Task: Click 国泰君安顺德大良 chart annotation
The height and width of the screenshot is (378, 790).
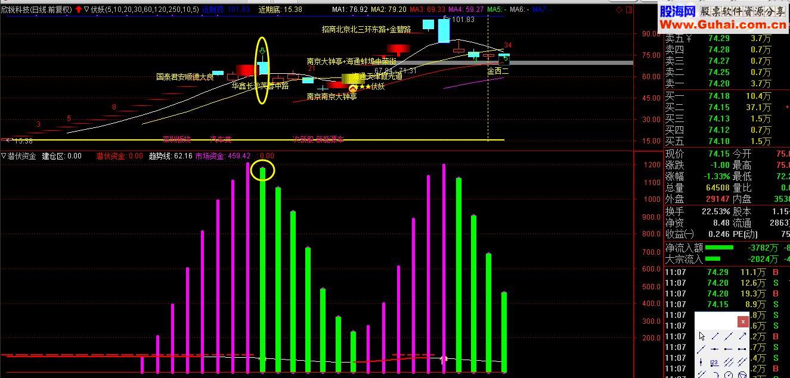Action: [x=185, y=77]
